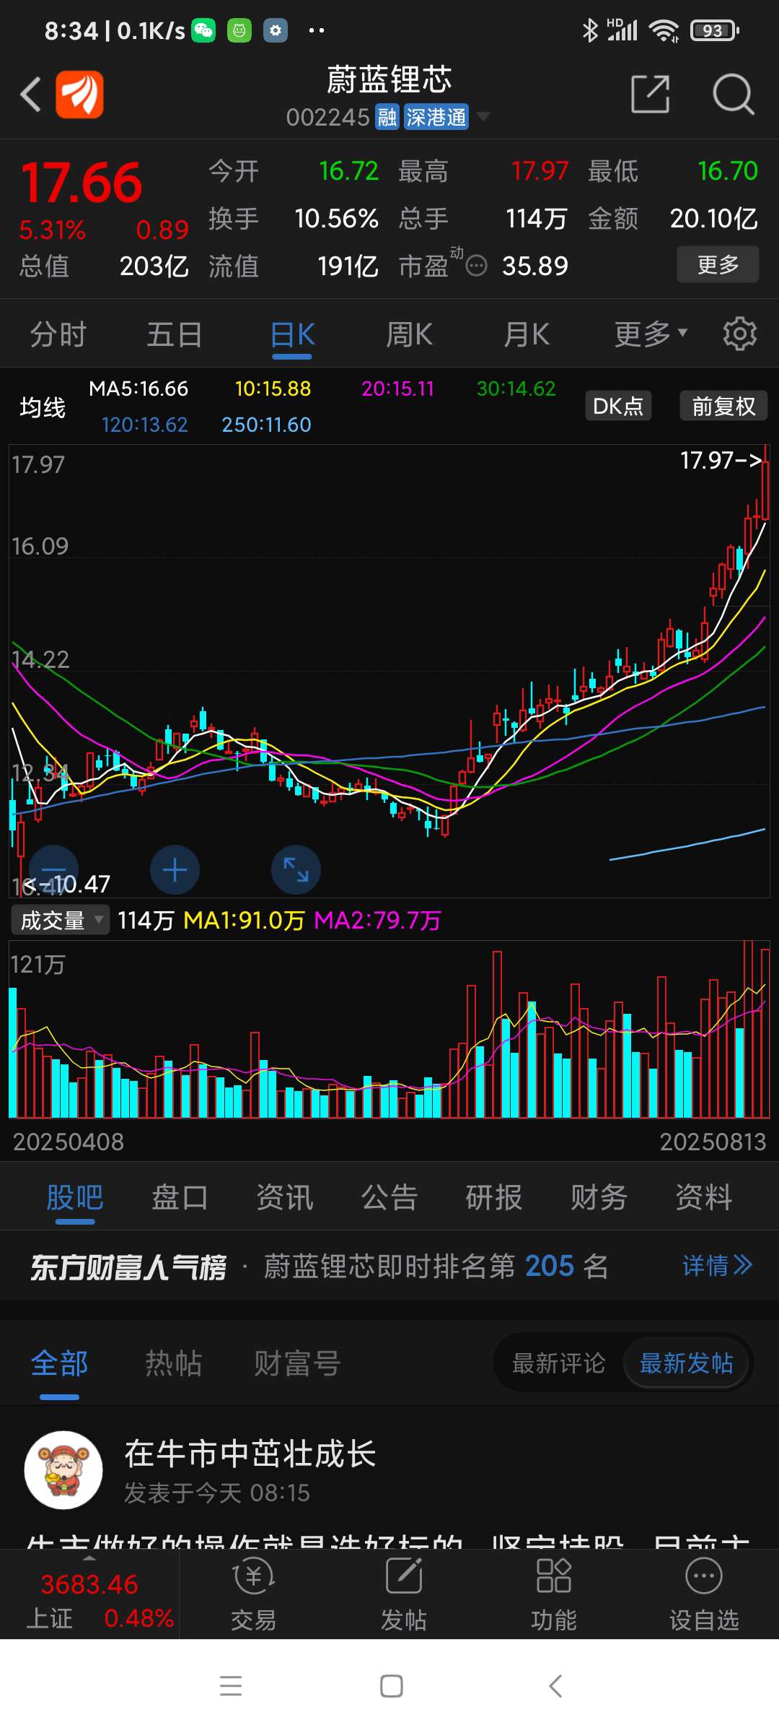The image size is (779, 1733).
Task: Zoom out chart with minus button
Action: [54, 869]
